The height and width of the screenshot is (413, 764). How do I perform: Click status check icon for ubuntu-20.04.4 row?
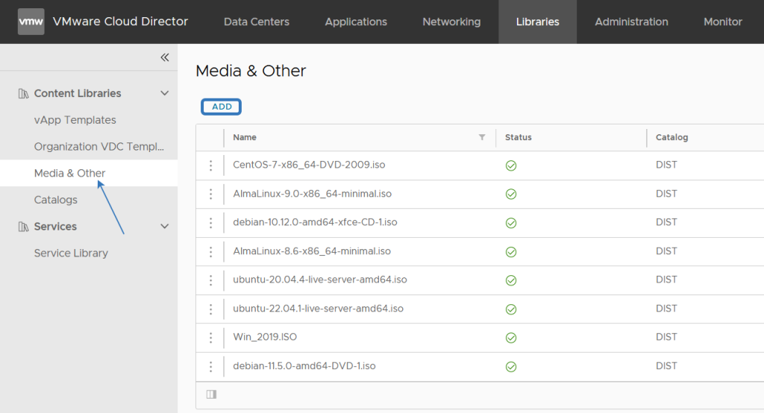[510, 280]
